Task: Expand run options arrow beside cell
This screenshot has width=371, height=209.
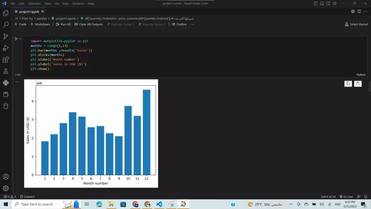Action: point(20,39)
